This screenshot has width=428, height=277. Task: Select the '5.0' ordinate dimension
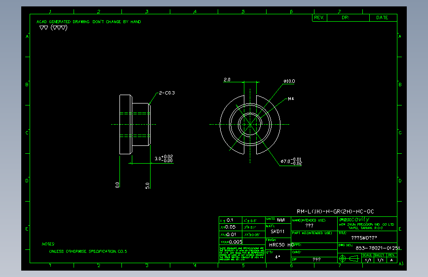(x=148, y=186)
